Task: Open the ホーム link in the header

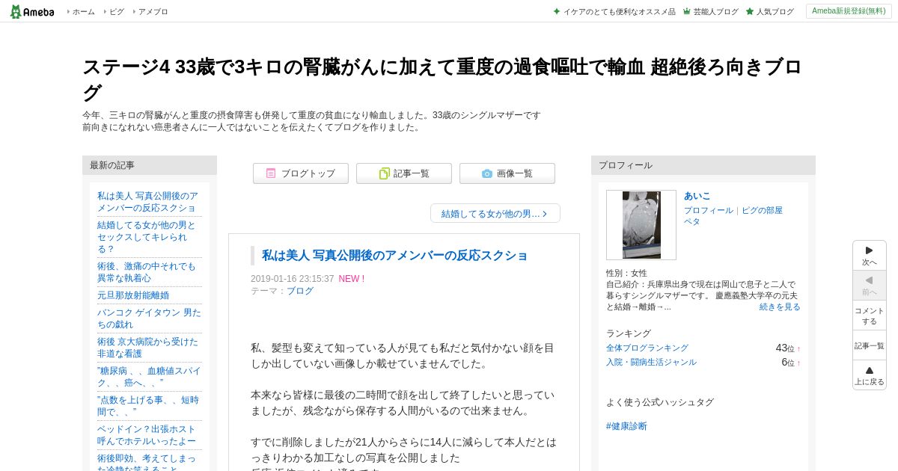Action: (83, 12)
